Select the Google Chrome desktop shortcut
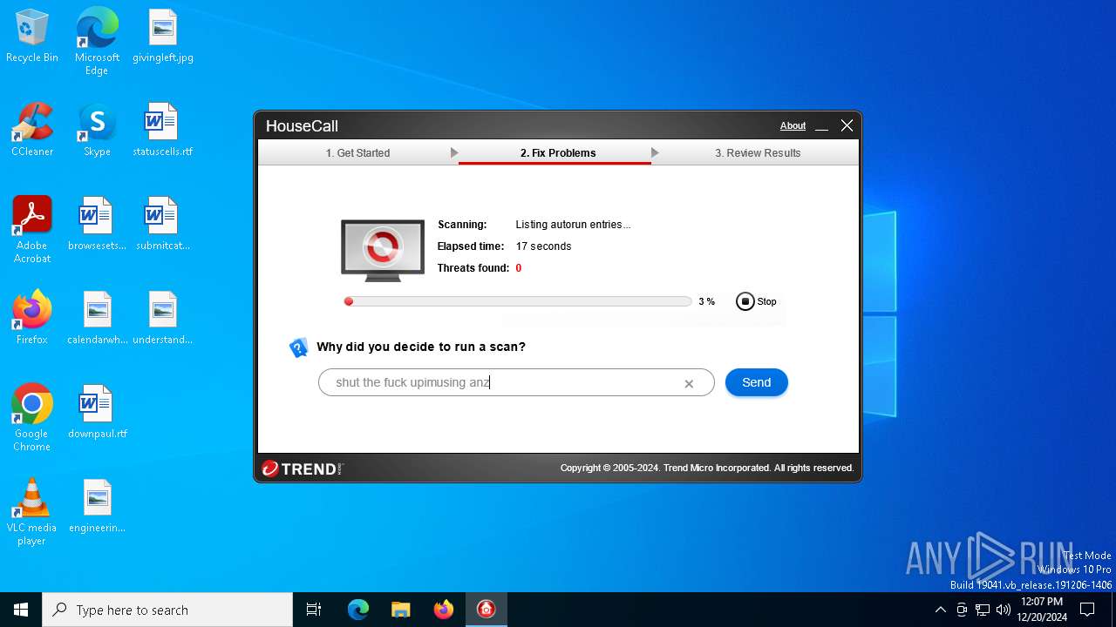Screen dimensions: 1116x627 click(x=32, y=418)
